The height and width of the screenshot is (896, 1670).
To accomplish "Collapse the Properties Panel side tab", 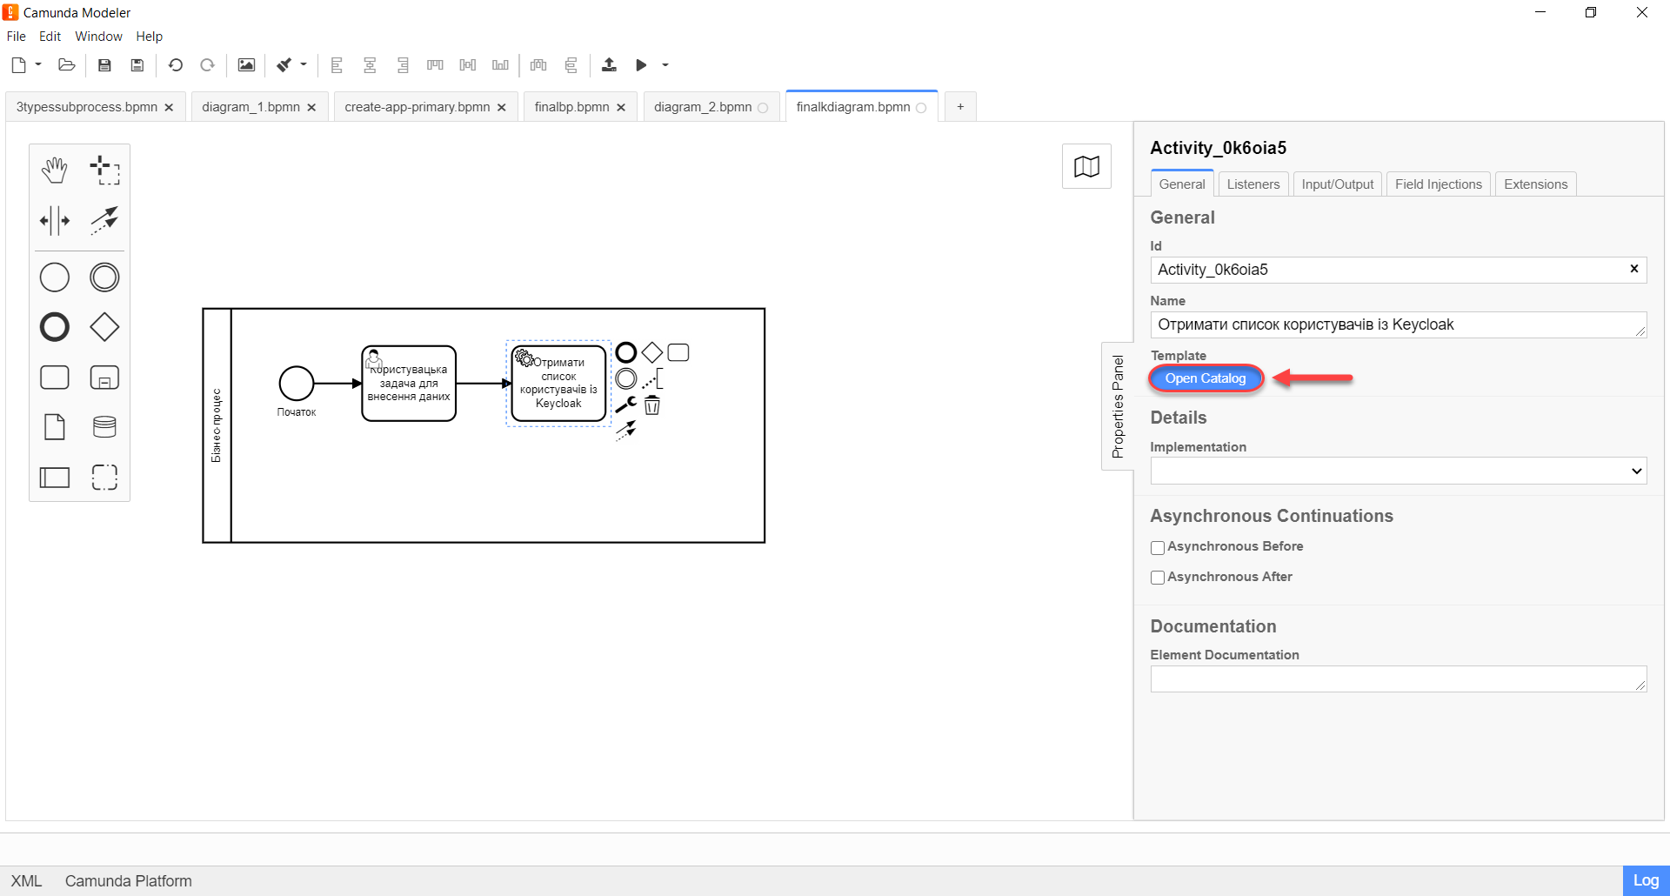I will tap(1118, 406).
